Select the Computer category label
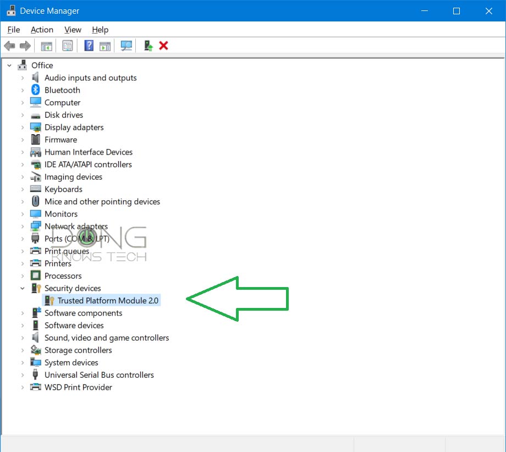This screenshot has height=452, width=506. pyautogui.click(x=62, y=103)
